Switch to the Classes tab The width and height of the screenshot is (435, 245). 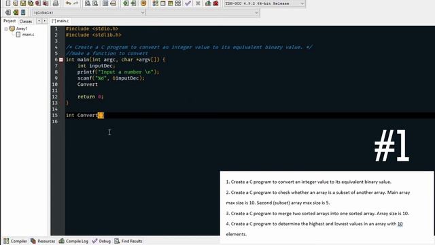pyautogui.click(x=26, y=21)
